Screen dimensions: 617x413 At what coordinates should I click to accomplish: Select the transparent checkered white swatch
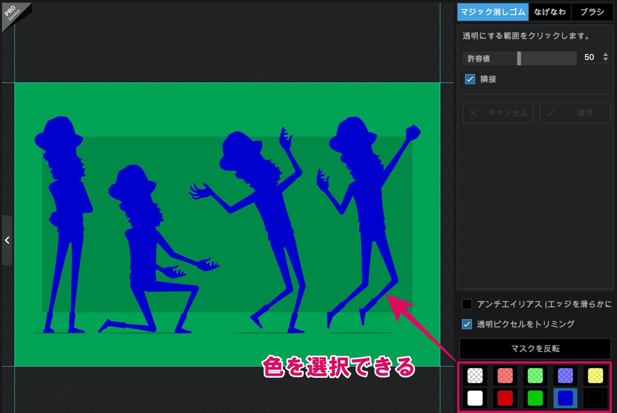pyautogui.click(x=475, y=376)
